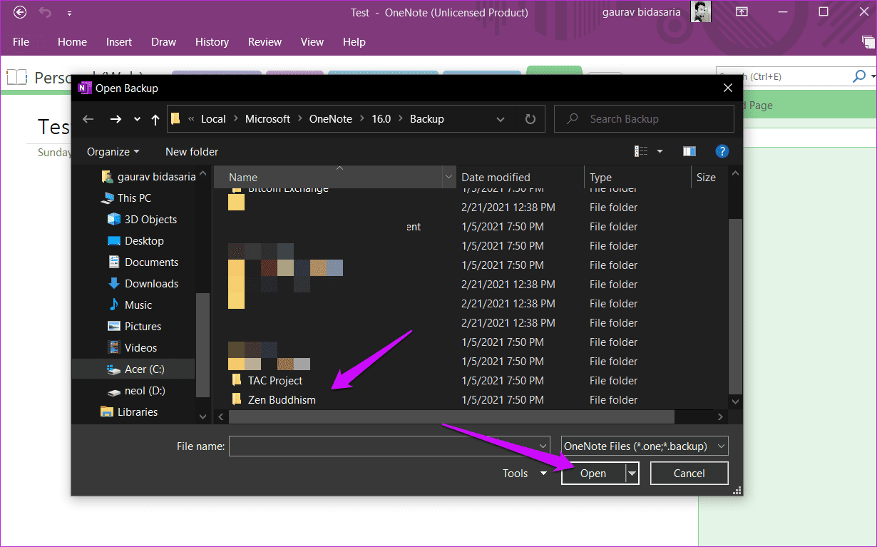Image resolution: width=877 pixels, height=547 pixels.
Task: Open the Tools dropdown menu
Action: 524,473
